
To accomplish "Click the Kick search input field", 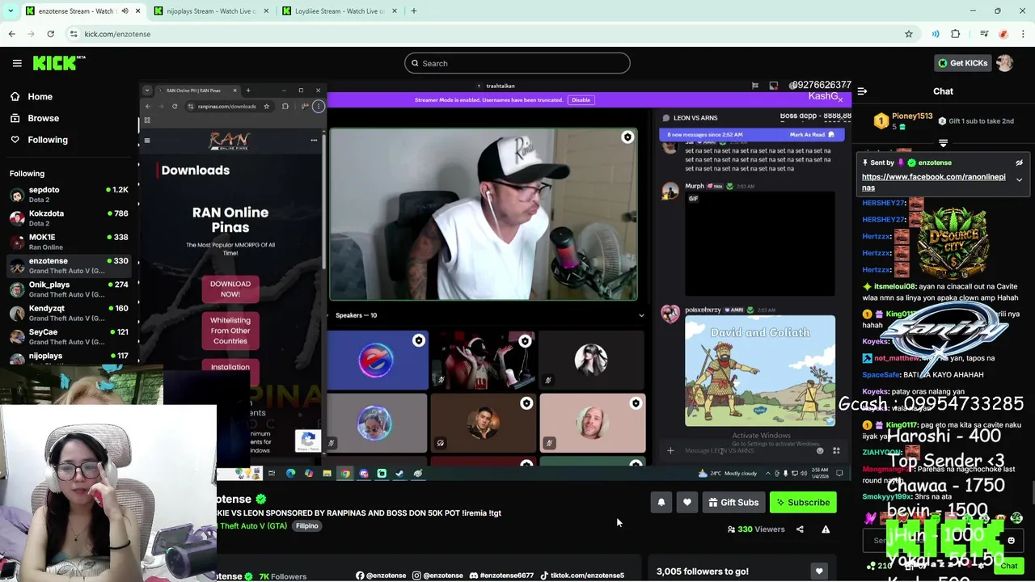I will point(517,63).
